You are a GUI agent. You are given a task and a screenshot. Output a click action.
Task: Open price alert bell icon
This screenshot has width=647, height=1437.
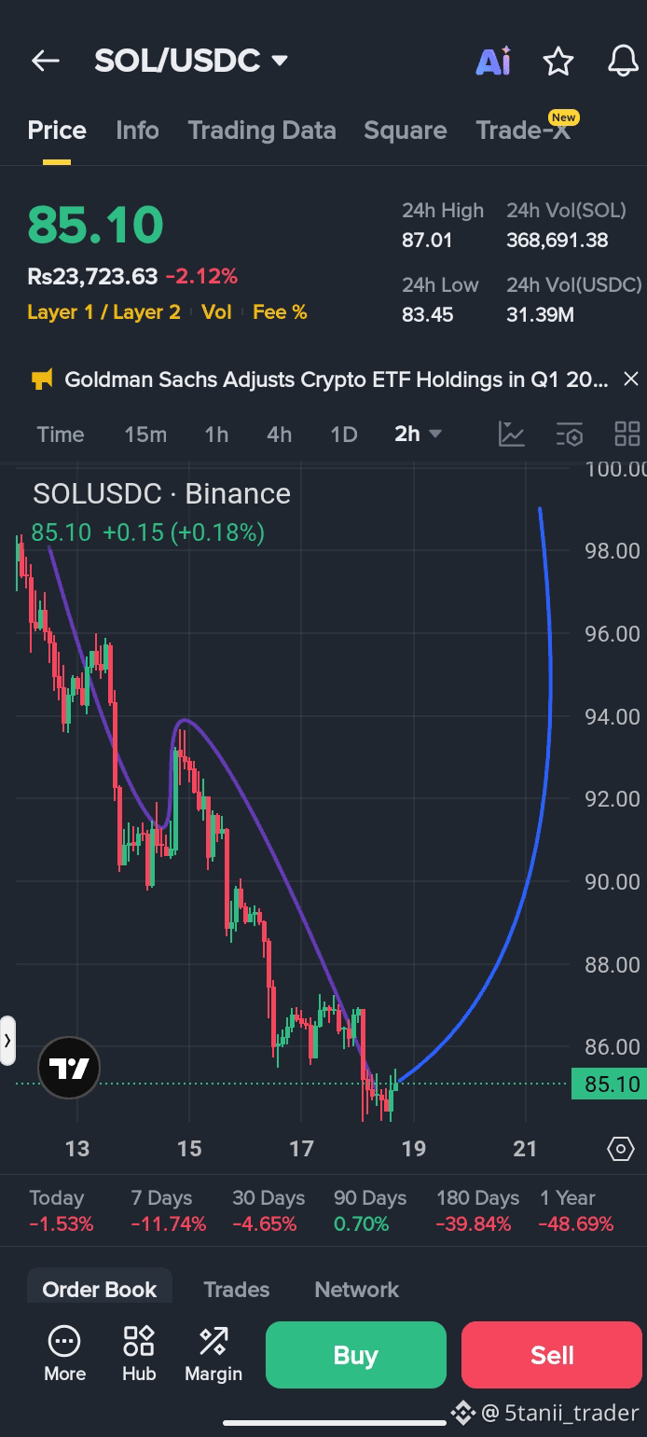tap(623, 62)
